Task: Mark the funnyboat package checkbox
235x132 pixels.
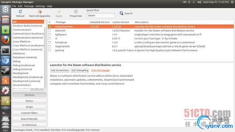Action: [x=50, y=43]
